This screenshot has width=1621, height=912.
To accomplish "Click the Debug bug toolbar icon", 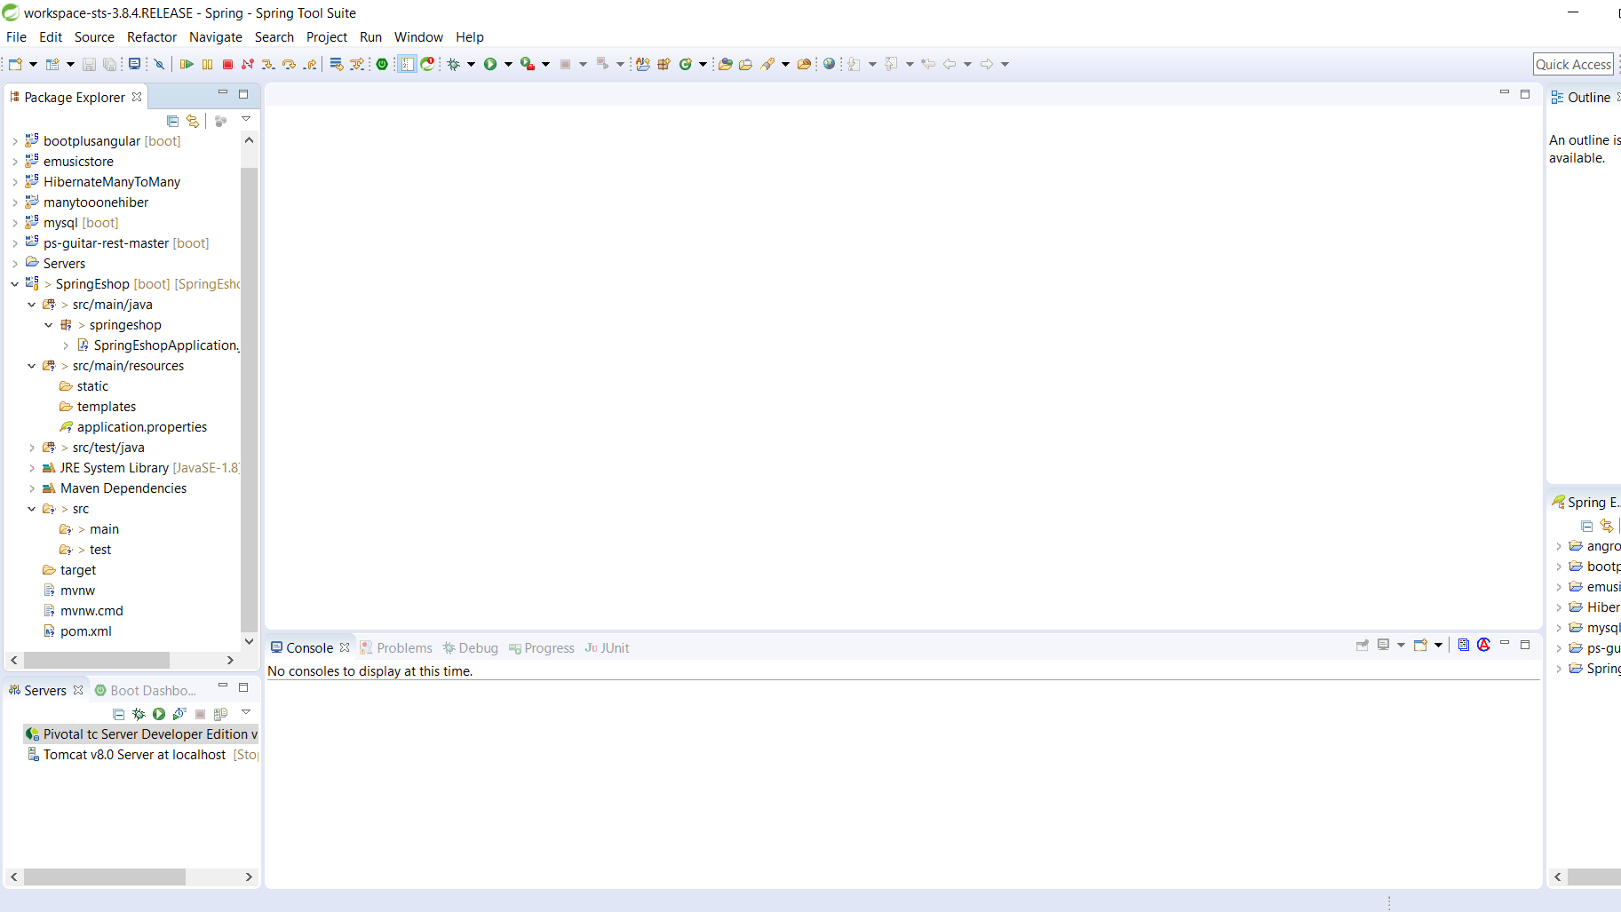I will (454, 64).
